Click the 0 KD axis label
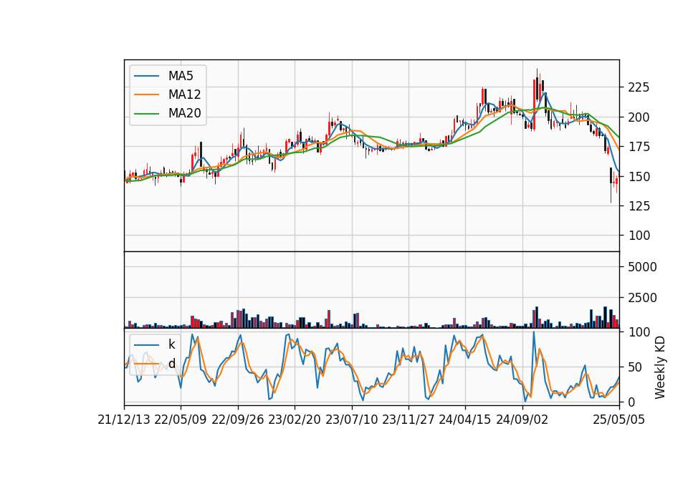This screenshot has width=688, height=494. click(x=632, y=402)
